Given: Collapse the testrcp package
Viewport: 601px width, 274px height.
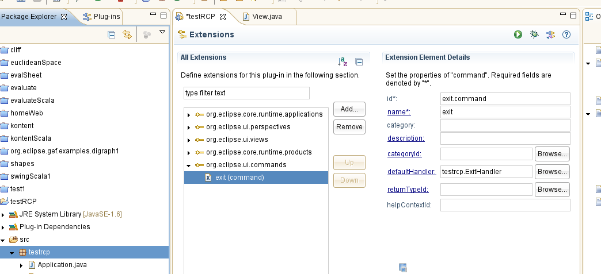Looking at the screenshot, I should click(12, 253).
